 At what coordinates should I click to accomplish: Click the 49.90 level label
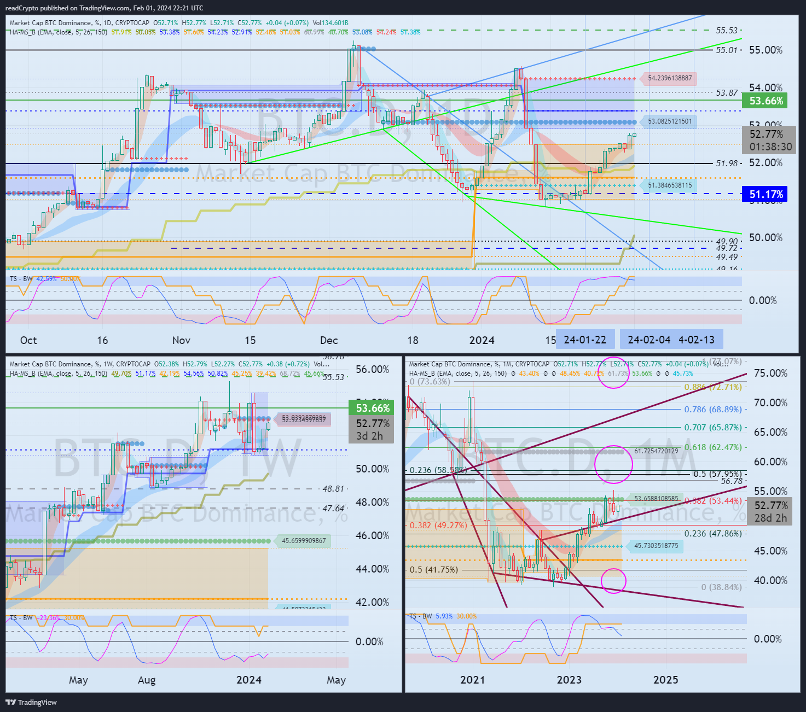pos(727,242)
